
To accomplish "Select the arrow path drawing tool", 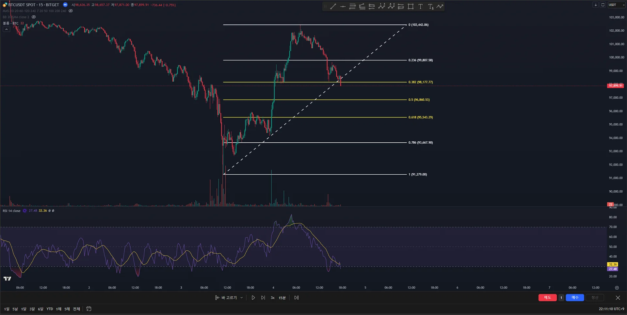I will 440,7.
